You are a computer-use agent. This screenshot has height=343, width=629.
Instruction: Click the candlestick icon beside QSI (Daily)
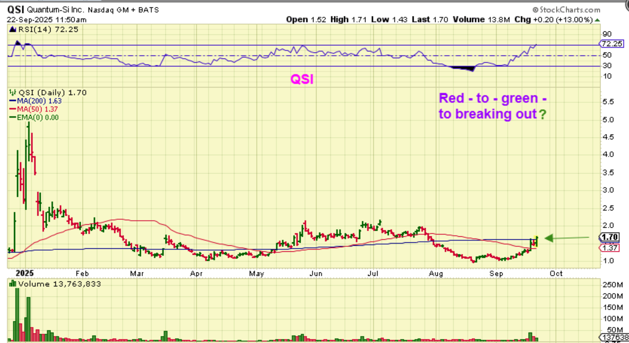(x=13, y=93)
